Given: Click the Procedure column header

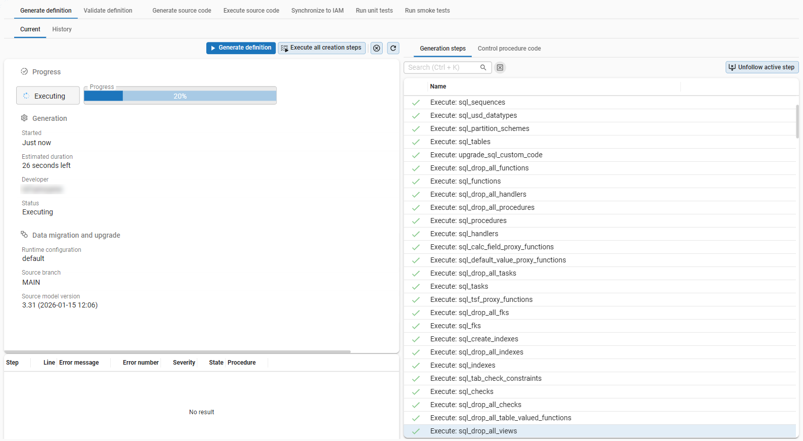Looking at the screenshot, I should coord(242,363).
